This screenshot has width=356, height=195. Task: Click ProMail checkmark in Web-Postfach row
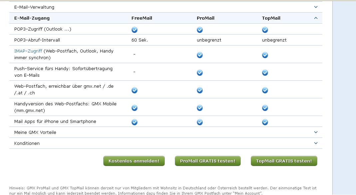[200, 90]
